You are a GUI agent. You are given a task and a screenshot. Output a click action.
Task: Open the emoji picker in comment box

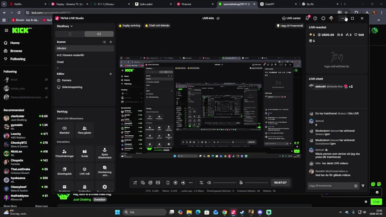(356, 186)
